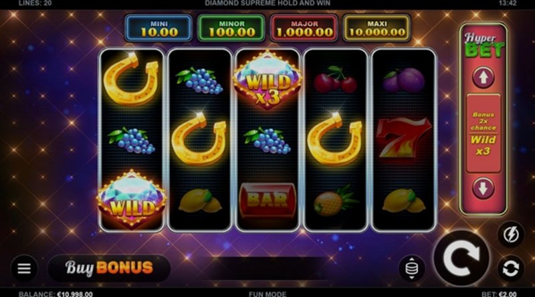Click the pineapple symbol

(x=335, y=201)
